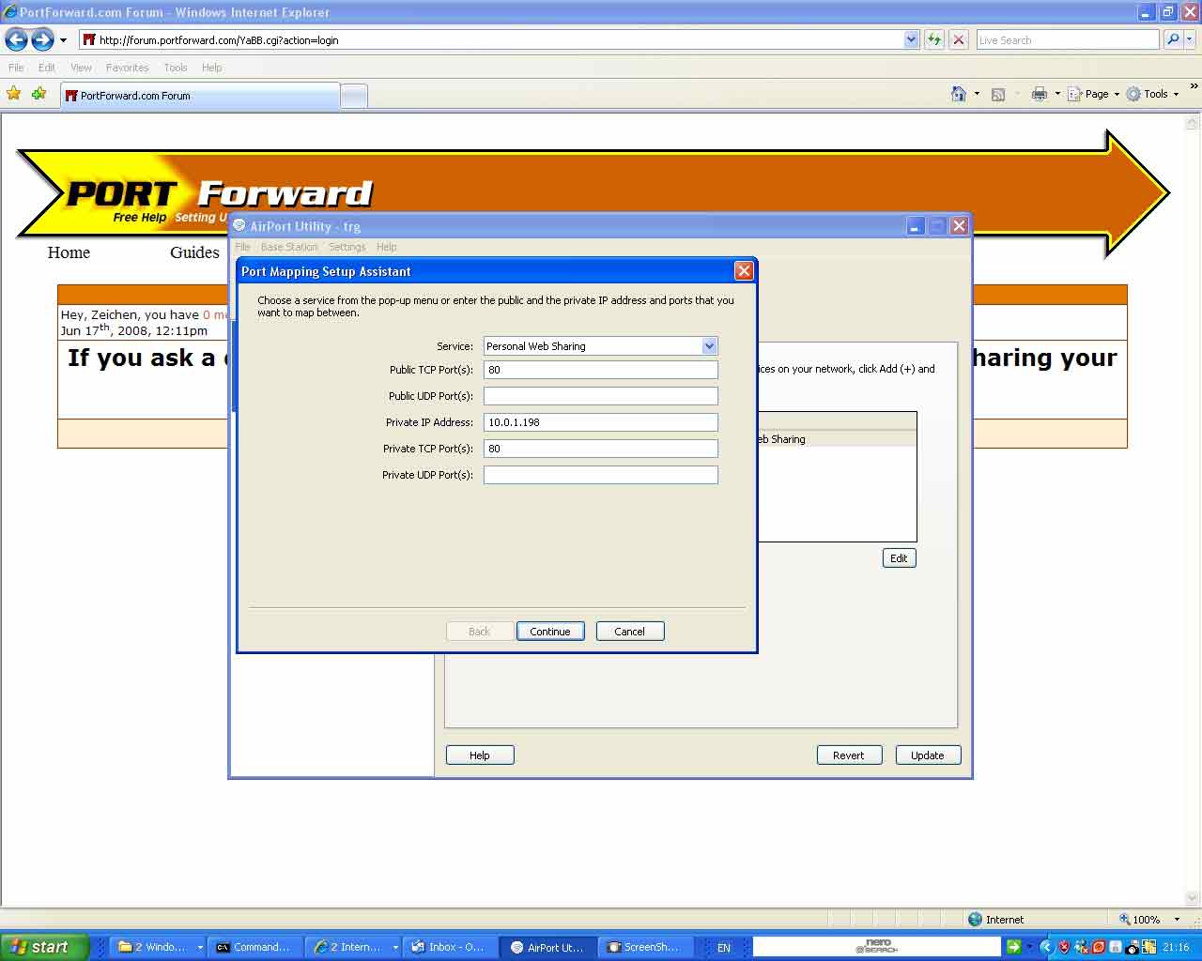1202x961 pixels.
Task: Click the Home link on PortForward page
Action: (x=69, y=252)
